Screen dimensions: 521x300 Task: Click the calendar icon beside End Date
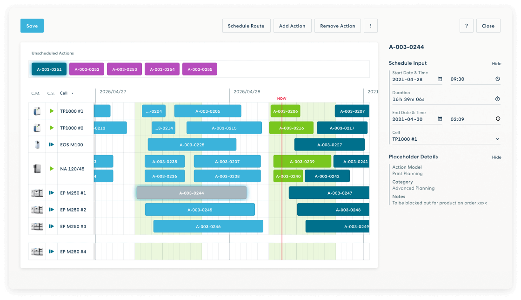coord(440,119)
